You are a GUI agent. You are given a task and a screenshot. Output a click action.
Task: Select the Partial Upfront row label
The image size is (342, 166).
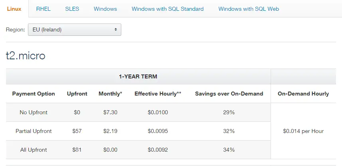click(34, 131)
